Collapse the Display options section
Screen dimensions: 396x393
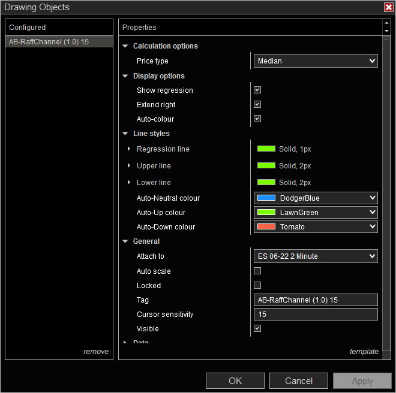tap(125, 76)
